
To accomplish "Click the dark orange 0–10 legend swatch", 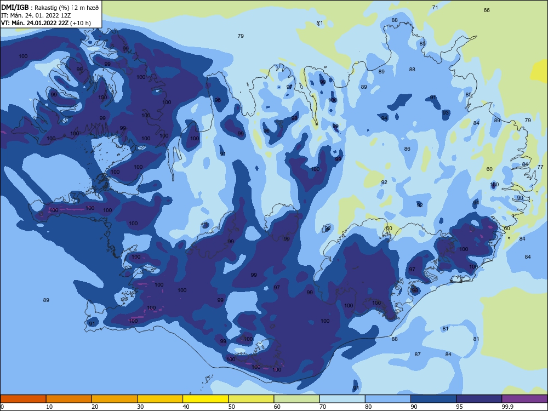I will [23, 399].
